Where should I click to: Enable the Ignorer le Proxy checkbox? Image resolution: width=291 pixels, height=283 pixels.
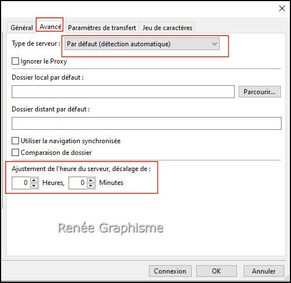[15, 61]
